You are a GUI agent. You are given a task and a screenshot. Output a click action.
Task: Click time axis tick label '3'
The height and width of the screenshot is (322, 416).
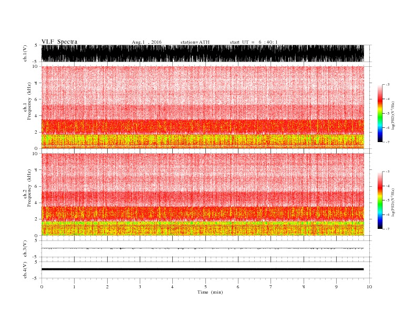pos(140,287)
